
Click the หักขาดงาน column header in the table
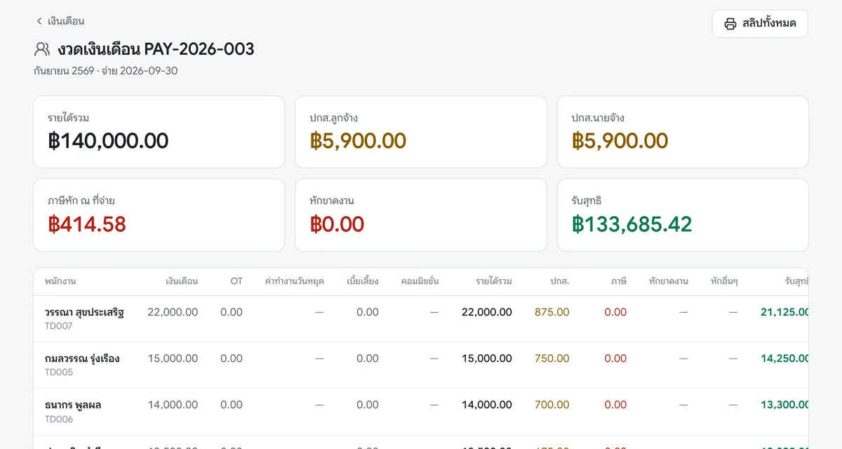coord(669,281)
